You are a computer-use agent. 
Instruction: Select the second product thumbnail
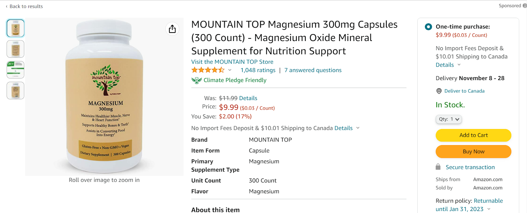click(x=15, y=49)
